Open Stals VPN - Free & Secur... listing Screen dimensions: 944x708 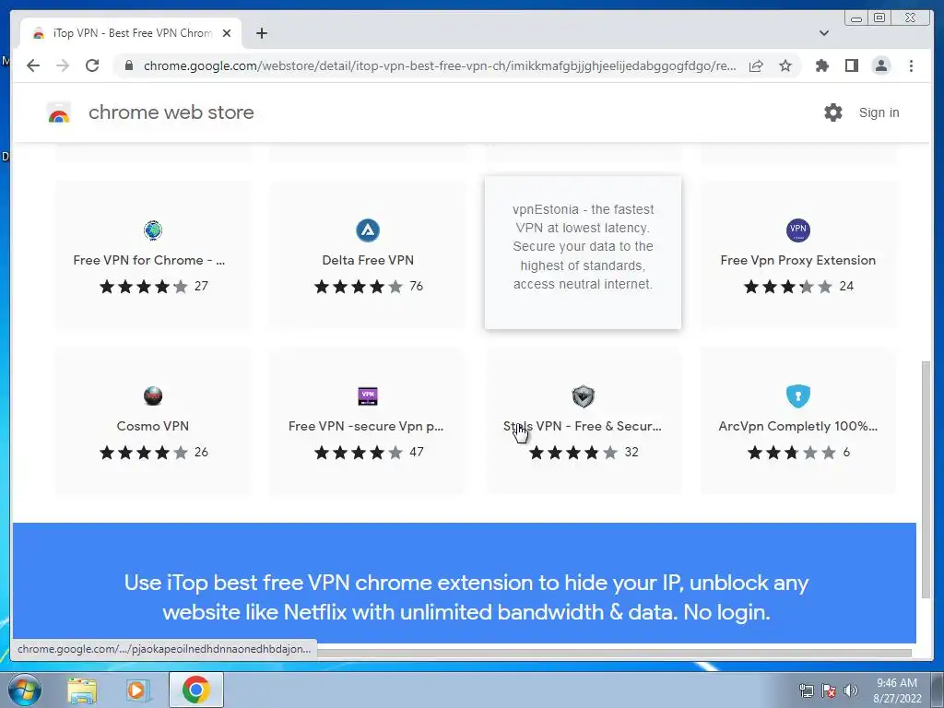point(583,420)
